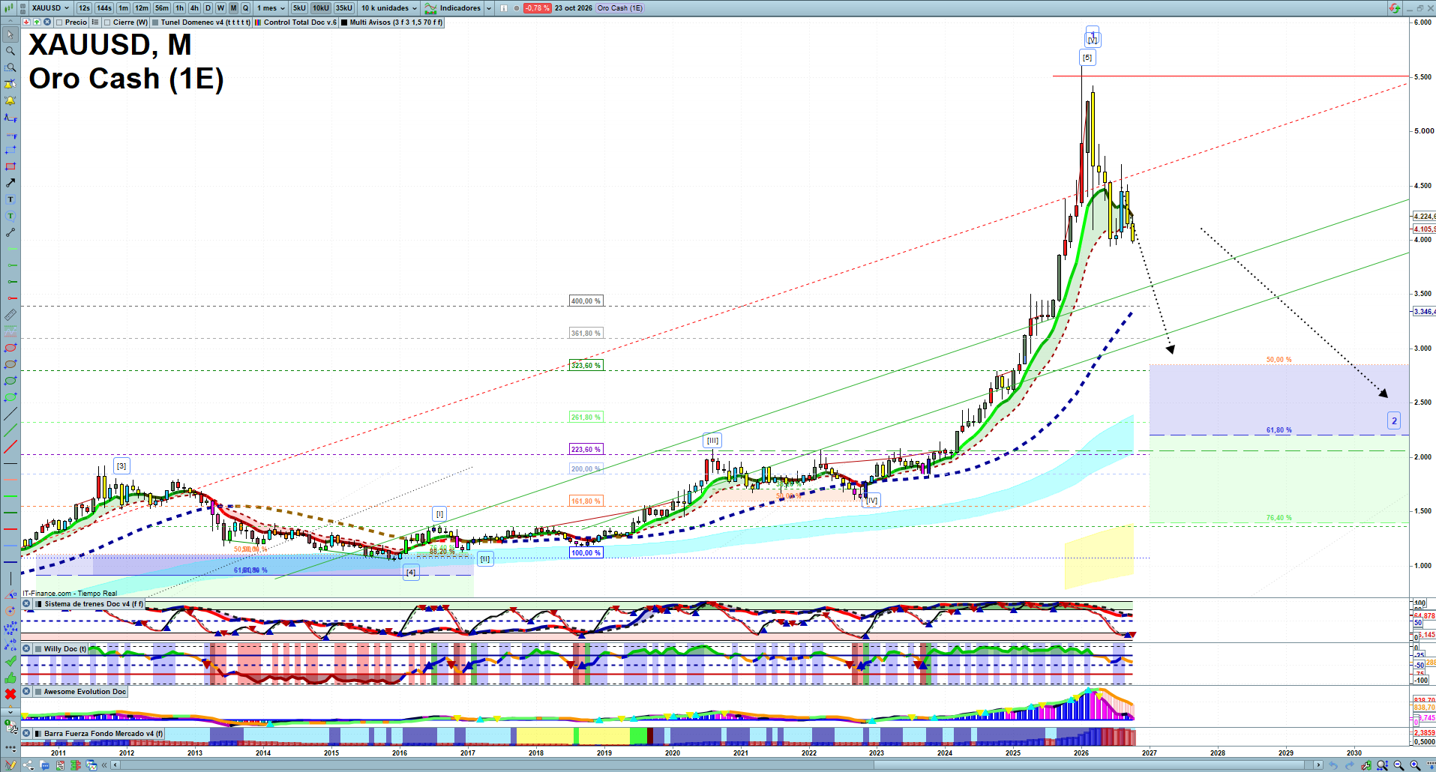Expand the 1 mes timeframe dropdown
Screen dimensions: 1436x772
(x=271, y=8)
